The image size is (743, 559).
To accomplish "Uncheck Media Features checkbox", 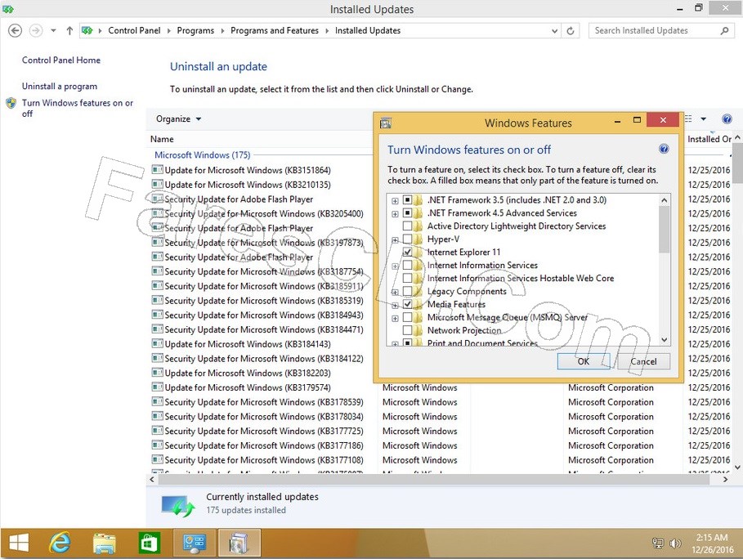I will click(x=407, y=304).
